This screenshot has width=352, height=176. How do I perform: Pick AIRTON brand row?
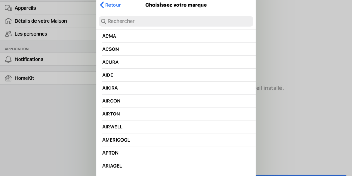click(176, 114)
